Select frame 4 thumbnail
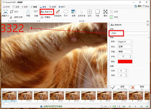 coord(73,97)
